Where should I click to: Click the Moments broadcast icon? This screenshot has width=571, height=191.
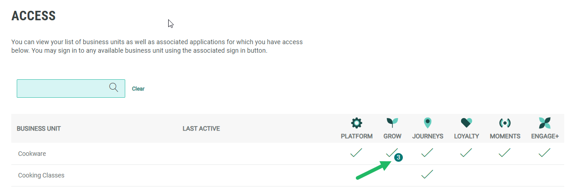click(x=505, y=123)
